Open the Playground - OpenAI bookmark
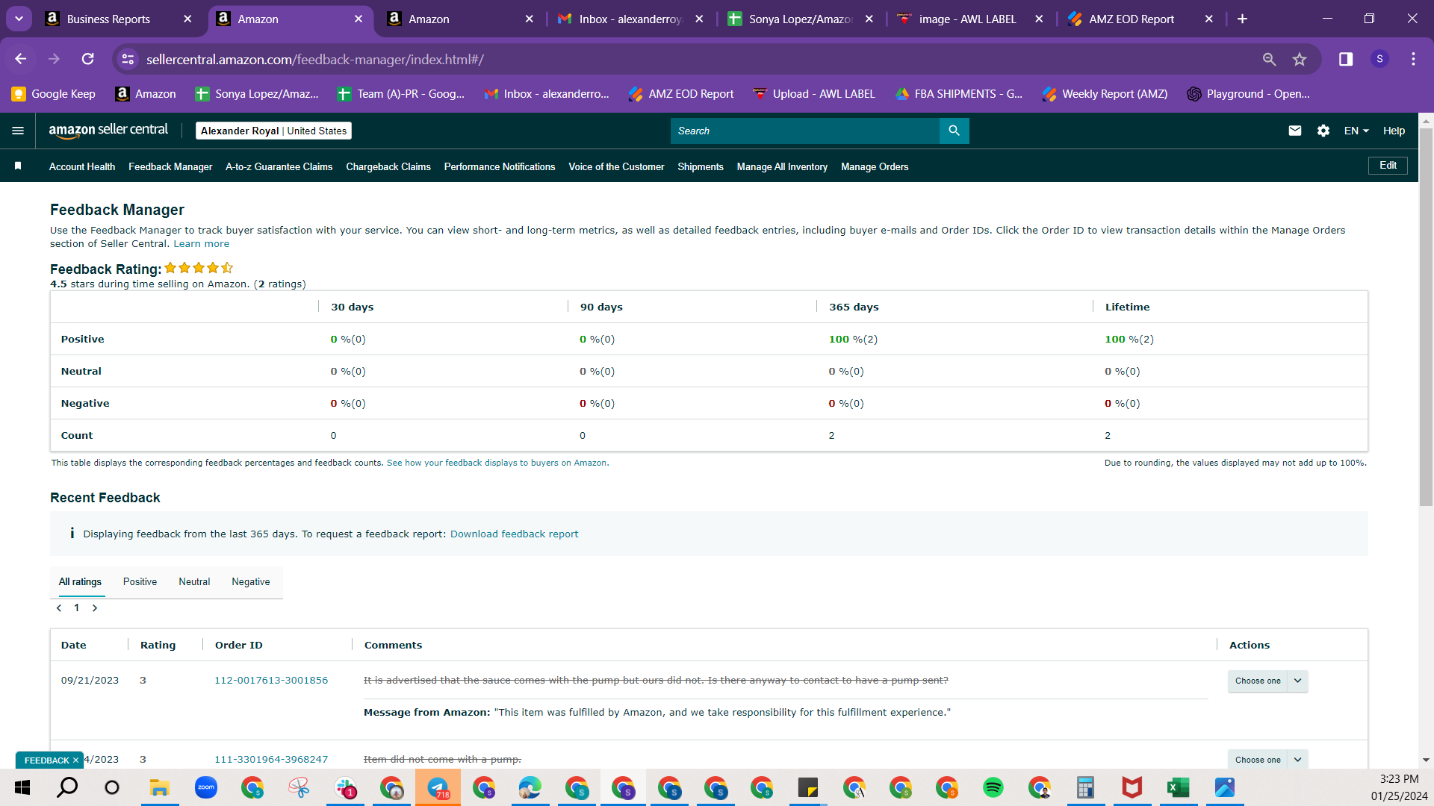1434x806 pixels. point(1248,94)
